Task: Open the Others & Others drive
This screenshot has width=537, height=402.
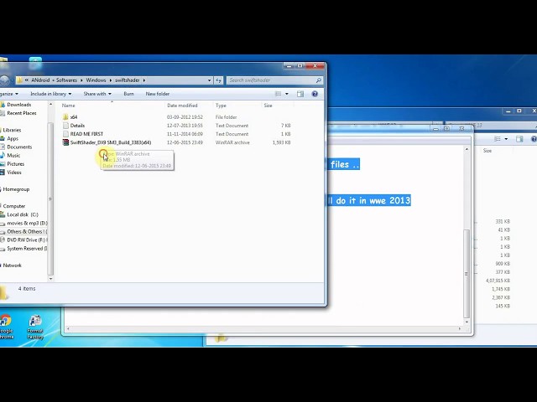Action: tap(27, 231)
